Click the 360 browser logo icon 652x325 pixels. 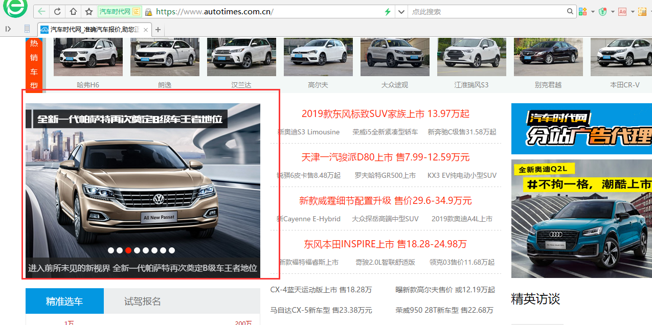pos(14,8)
